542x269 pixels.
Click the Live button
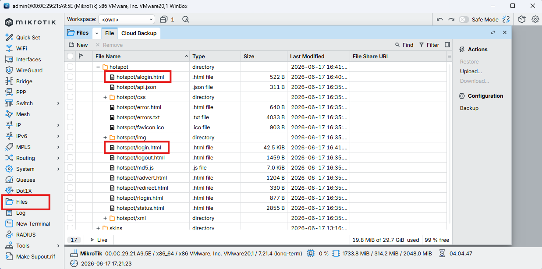pos(99,240)
